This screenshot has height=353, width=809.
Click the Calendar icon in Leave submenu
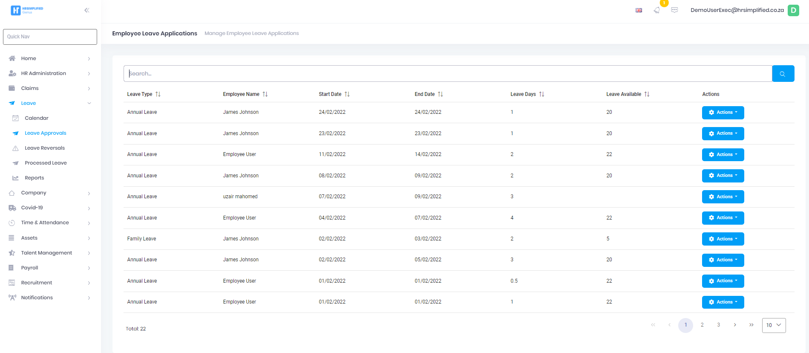(15, 118)
